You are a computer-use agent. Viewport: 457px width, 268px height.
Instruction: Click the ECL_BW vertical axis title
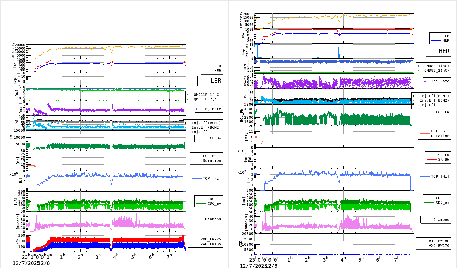(11, 141)
